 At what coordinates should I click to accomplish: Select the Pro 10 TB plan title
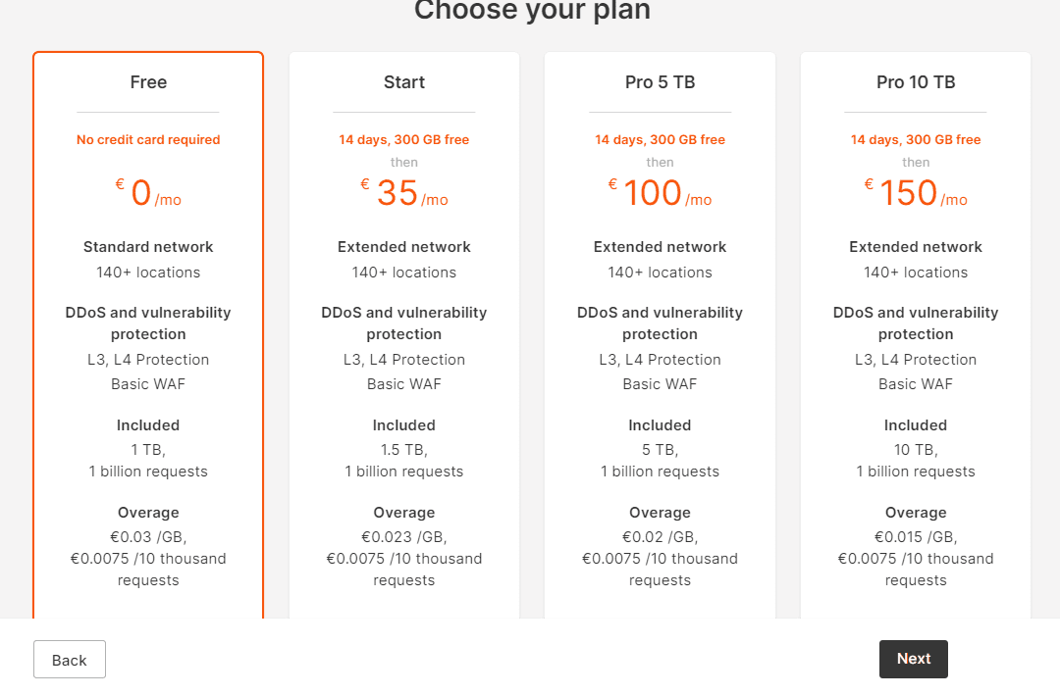coord(916,82)
